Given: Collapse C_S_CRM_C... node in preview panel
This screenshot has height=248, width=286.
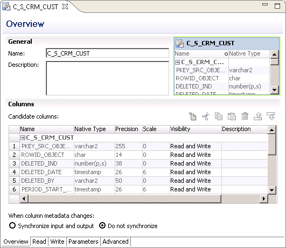Looking at the screenshot, I should pyautogui.click(x=178, y=63).
